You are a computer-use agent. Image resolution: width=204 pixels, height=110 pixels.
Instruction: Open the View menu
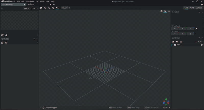pos(47,2)
